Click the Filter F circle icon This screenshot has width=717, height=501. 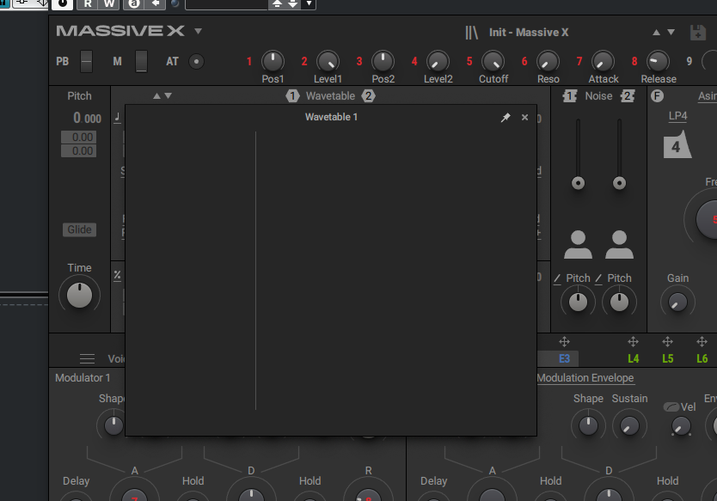click(x=657, y=96)
